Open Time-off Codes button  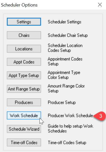pyautogui.click(x=24, y=142)
